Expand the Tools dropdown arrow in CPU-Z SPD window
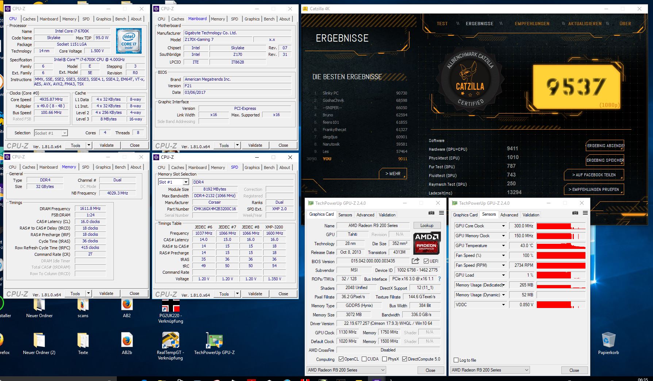The width and height of the screenshot is (653, 381). click(x=237, y=294)
